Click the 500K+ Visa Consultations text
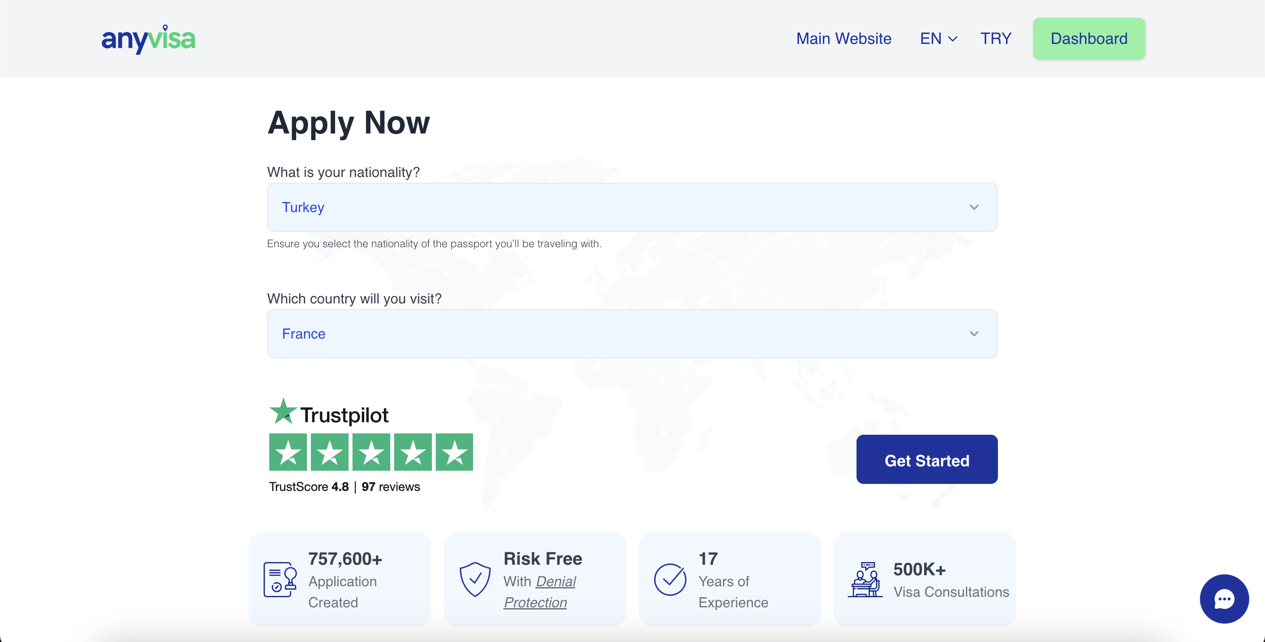Viewport: 1265px width, 642px height. (x=951, y=580)
